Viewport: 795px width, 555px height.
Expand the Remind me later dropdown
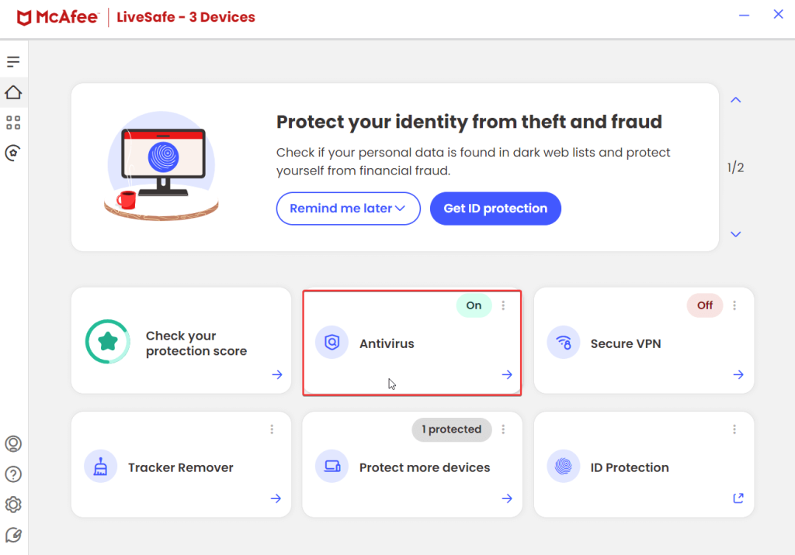[x=349, y=208]
